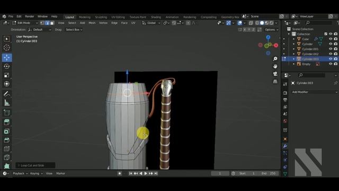Click the Blender logo menu icon
The width and height of the screenshot is (339, 191).
(x=4, y=16)
